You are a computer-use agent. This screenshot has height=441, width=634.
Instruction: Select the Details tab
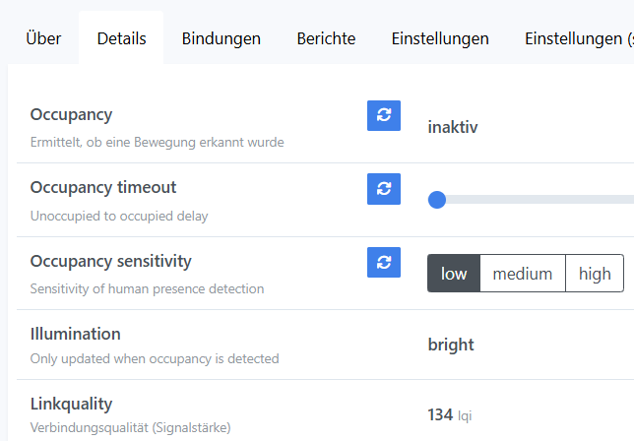point(121,39)
